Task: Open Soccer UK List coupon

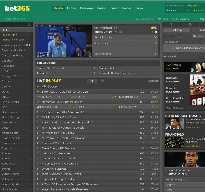Action: [128, 68]
